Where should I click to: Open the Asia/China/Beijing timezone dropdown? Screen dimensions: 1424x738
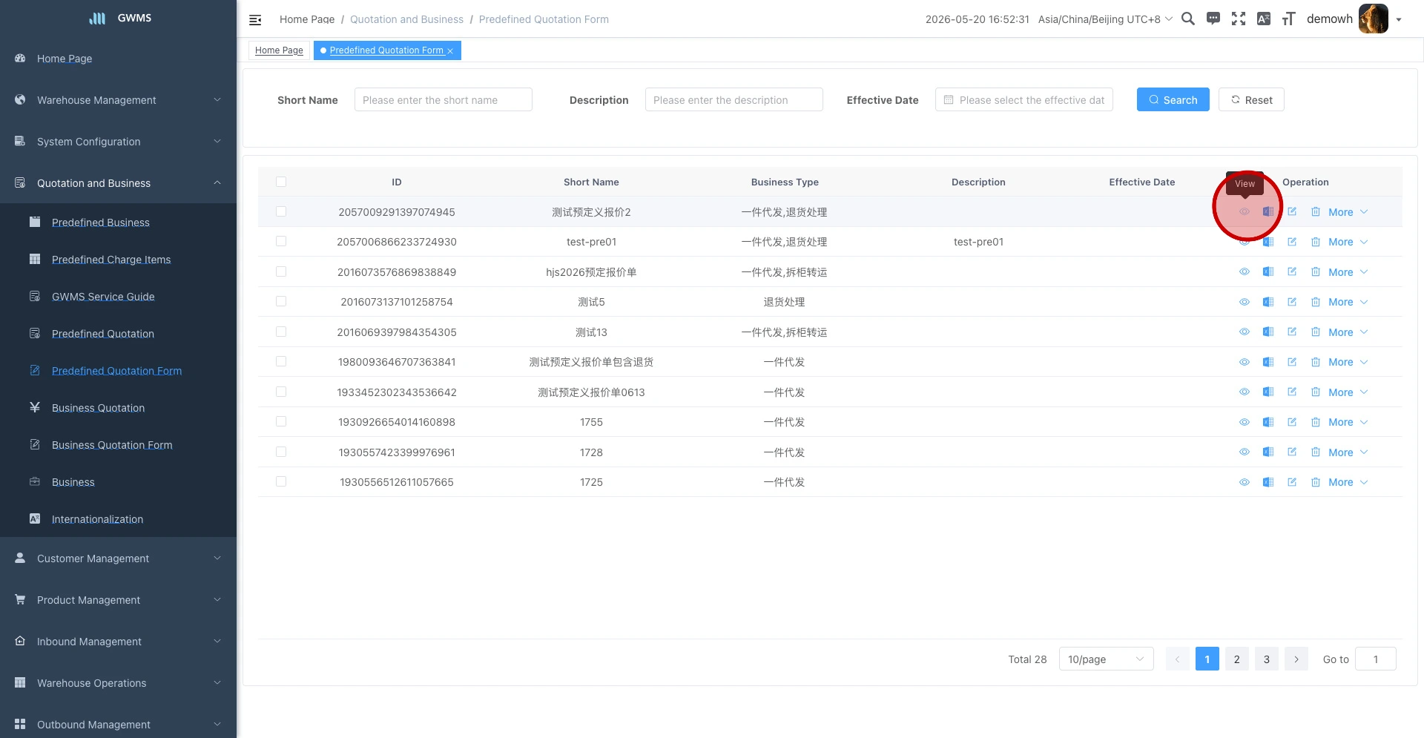[1105, 19]
